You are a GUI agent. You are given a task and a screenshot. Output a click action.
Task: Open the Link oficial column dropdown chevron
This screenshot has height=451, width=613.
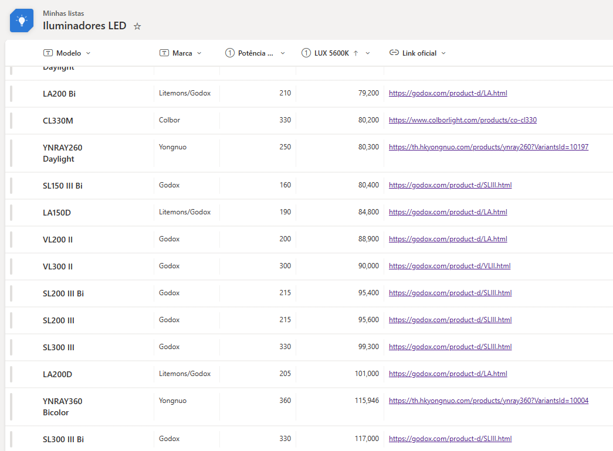click(443, 53)
